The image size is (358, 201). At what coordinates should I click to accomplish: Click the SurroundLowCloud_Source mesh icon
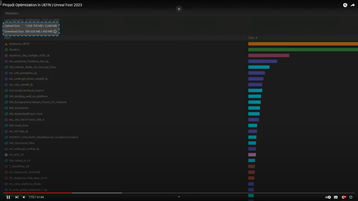[x=6, y=91]
